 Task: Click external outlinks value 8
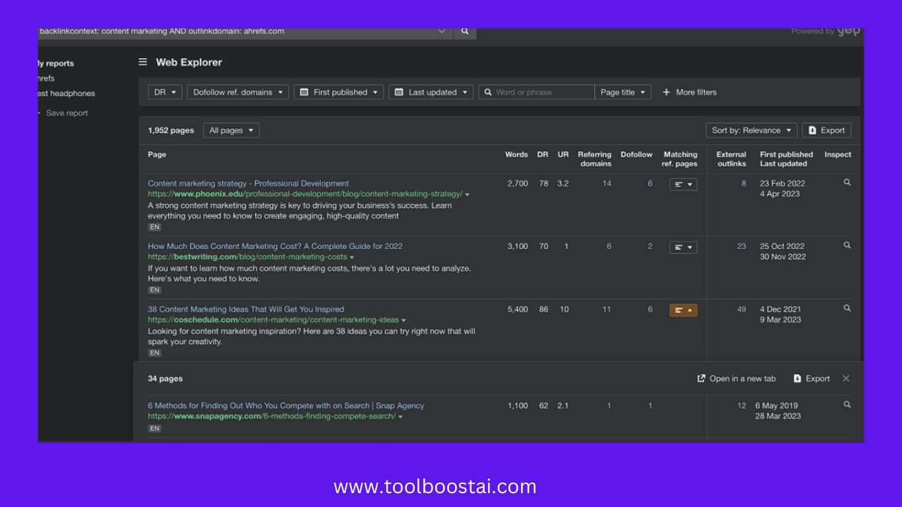(x=744, y=184)
